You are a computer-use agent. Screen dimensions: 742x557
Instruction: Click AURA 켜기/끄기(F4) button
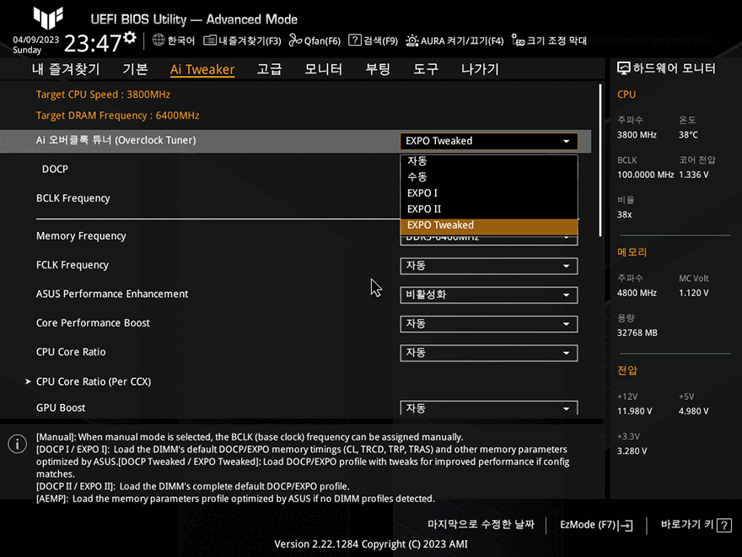[454, 41]
